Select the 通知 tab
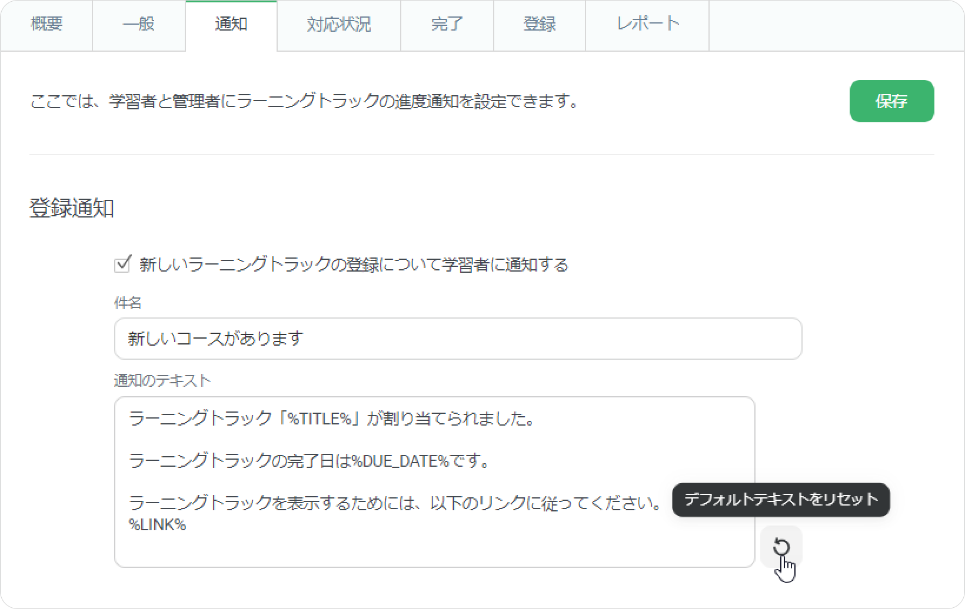Image resolution: width=965 pixels, height=609 pixels. [x=231, y=25]
